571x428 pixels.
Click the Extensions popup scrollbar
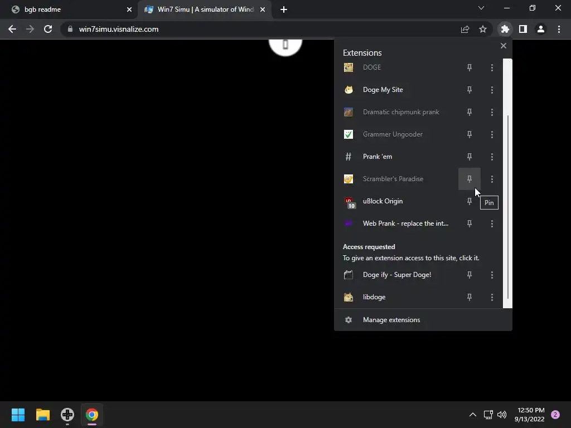(x=507, y=207)
